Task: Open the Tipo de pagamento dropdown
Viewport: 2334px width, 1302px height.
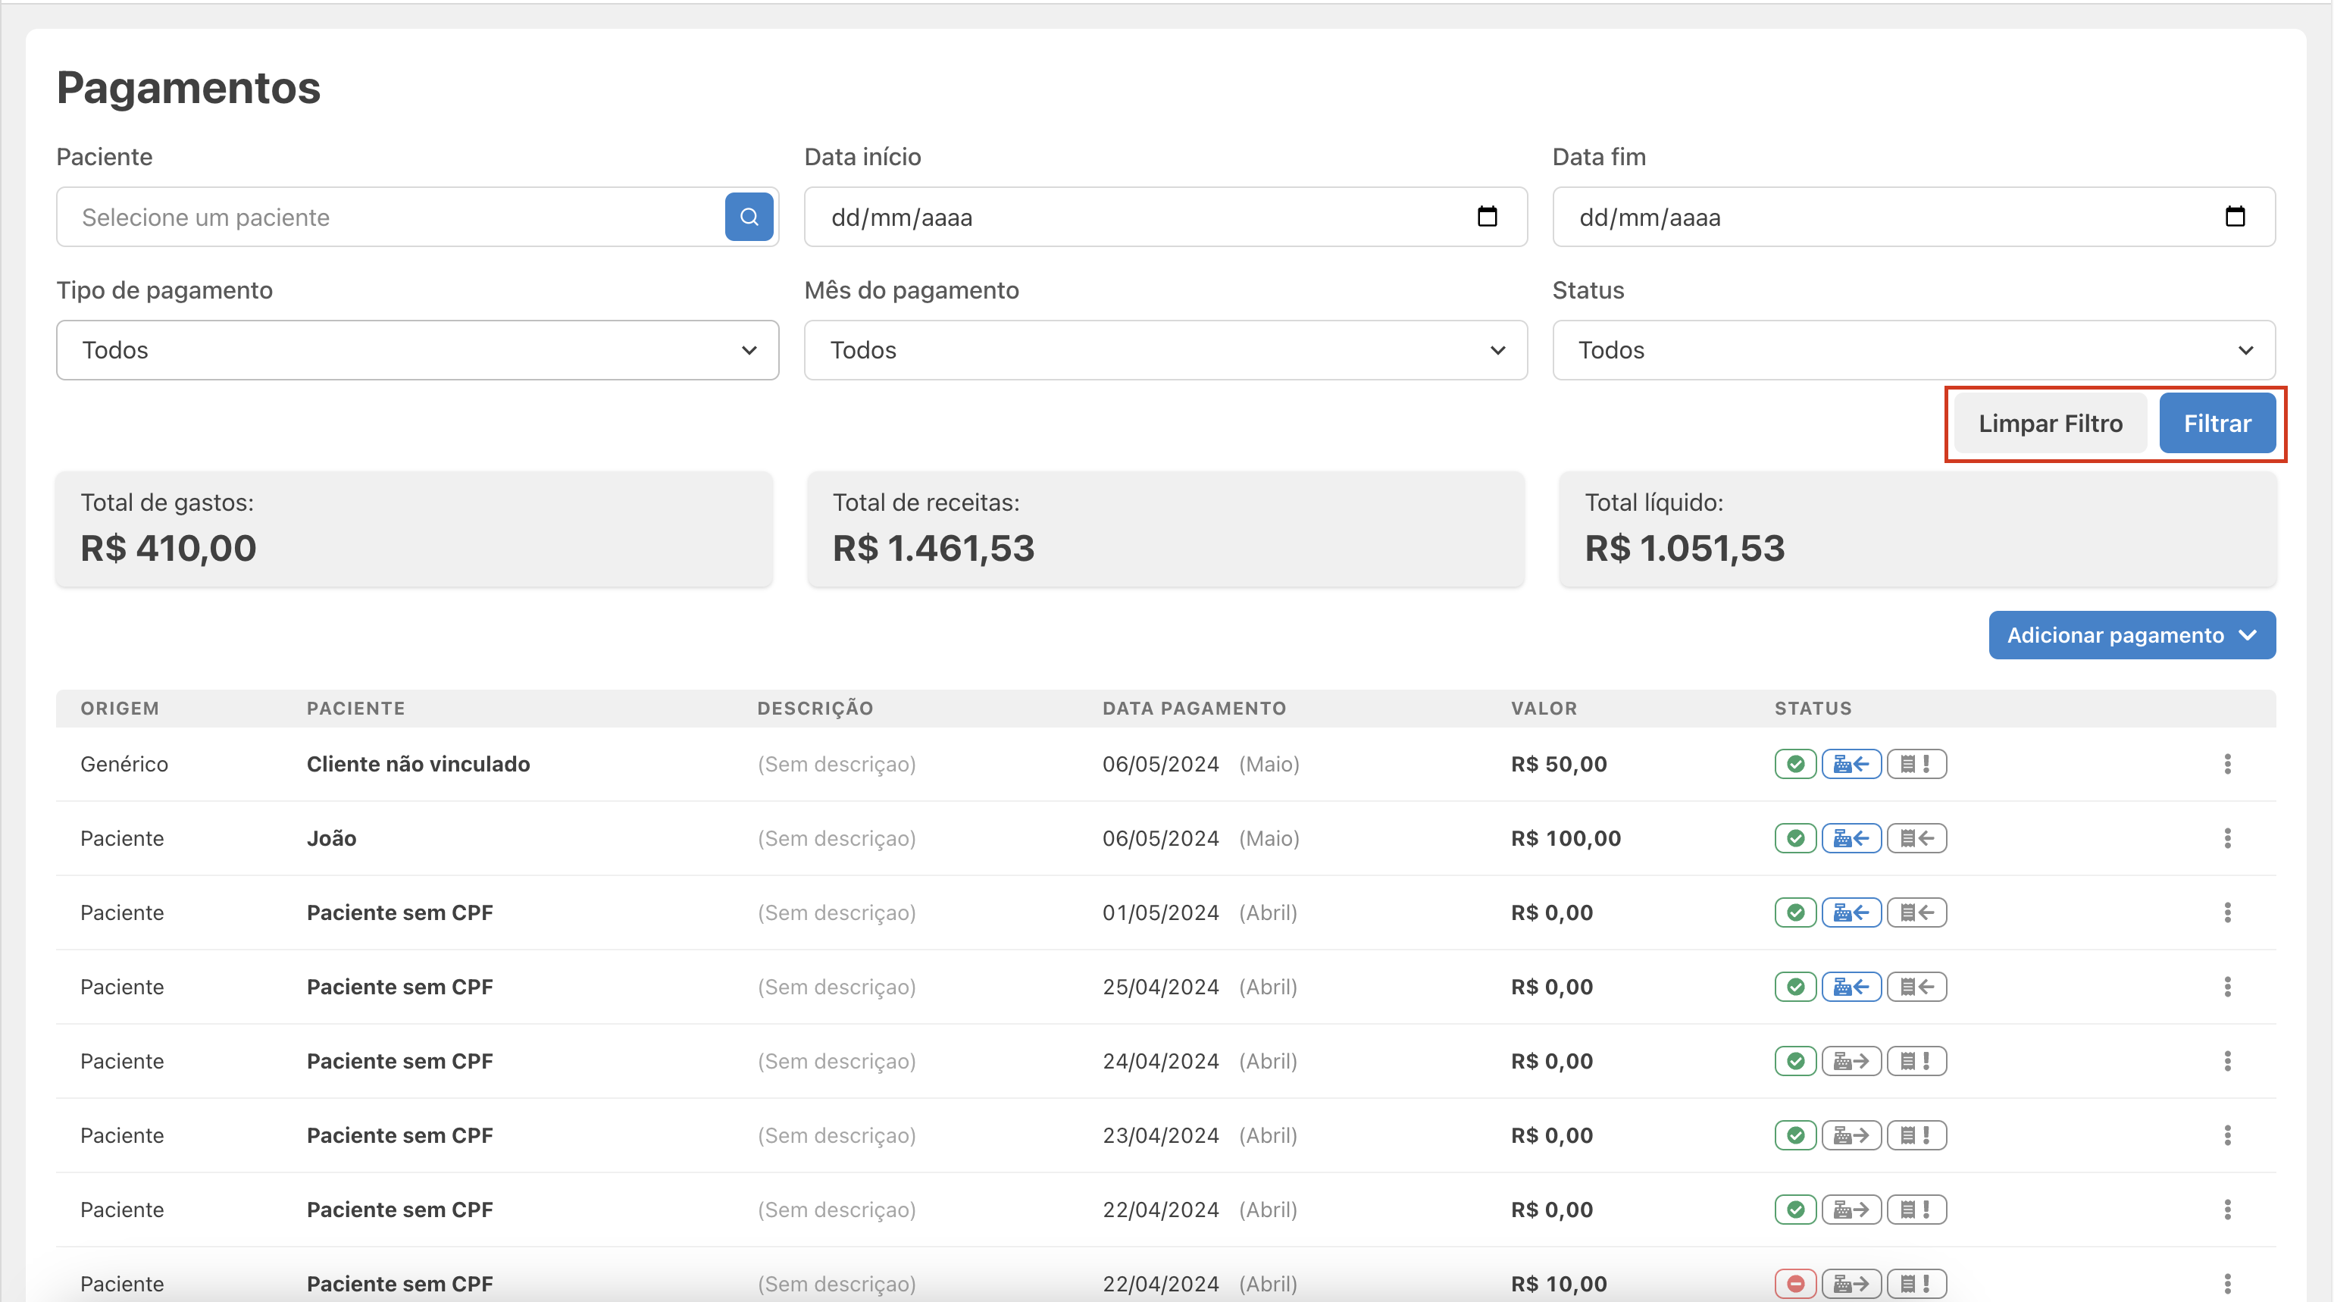Action: pyautogui.click(x=417, y=349)
